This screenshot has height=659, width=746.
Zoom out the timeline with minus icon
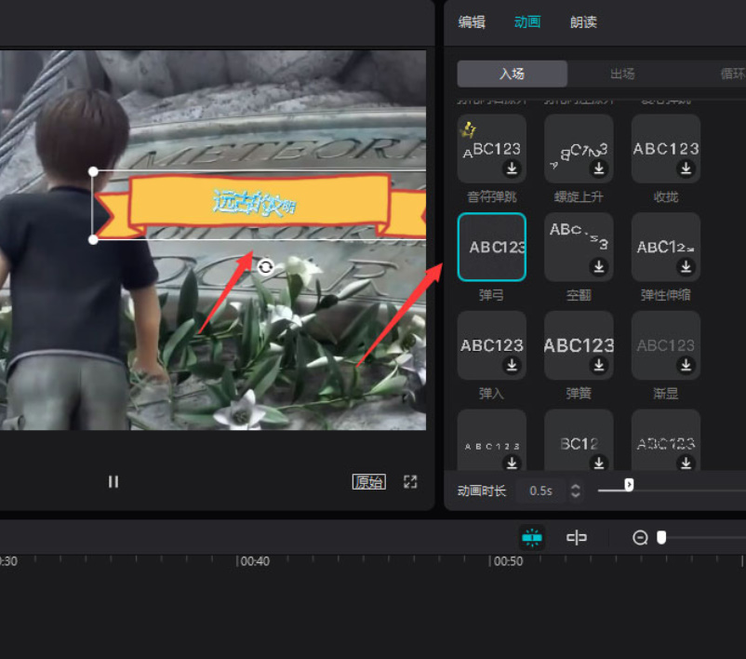pyautogui.click(x=640, y=538)
